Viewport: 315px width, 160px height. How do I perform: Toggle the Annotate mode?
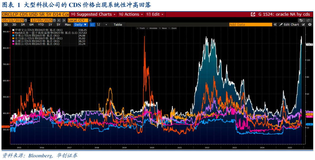[152, 28]
